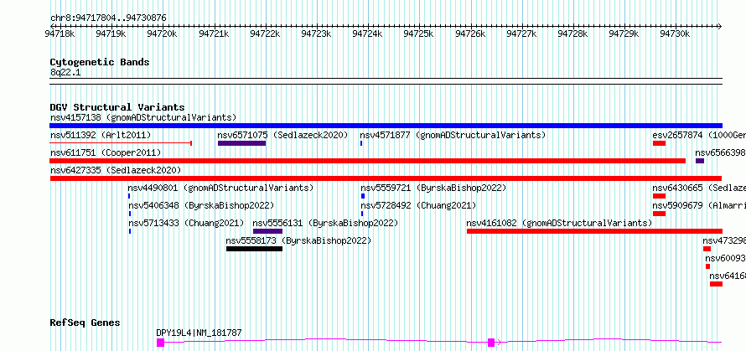
Task: Click the RefSeq Genes track heading
Action: pos(85,323)
